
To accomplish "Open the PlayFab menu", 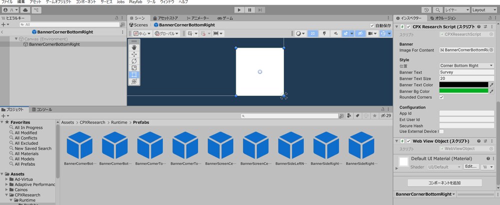I will pyautogui.click(x=135, y=2).
